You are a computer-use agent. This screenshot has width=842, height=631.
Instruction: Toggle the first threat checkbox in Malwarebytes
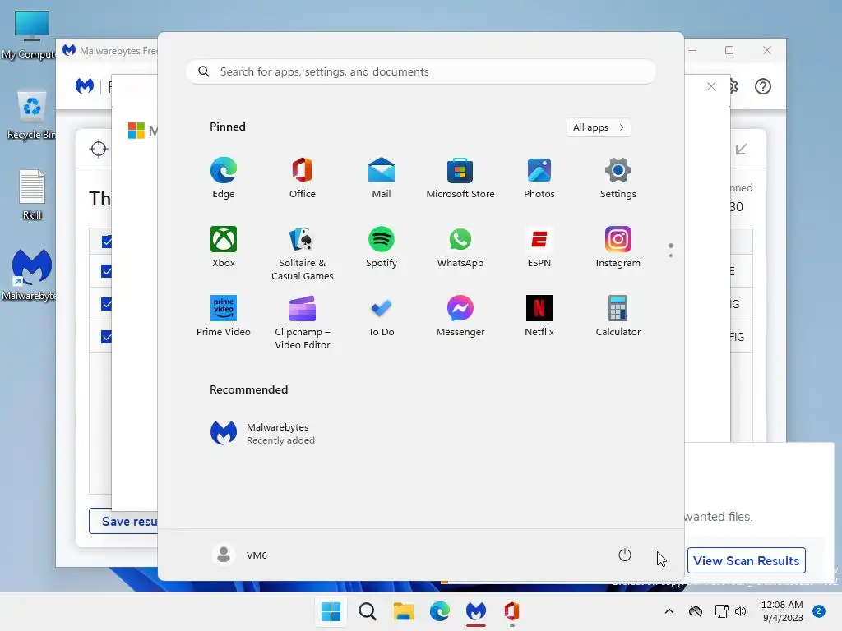tap(106, 242)
